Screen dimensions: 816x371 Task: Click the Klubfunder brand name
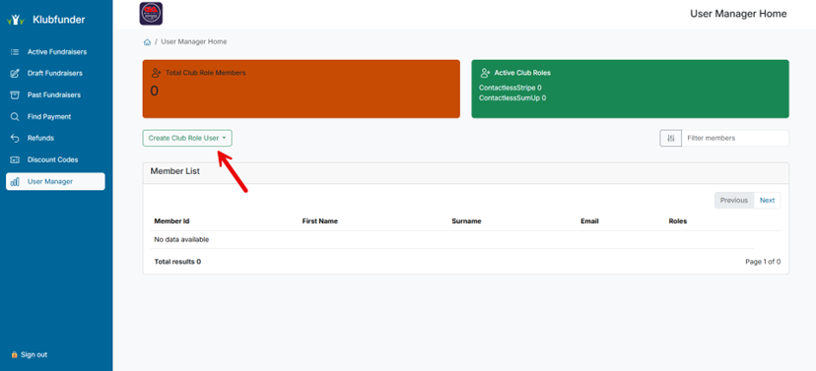(59, 21)
